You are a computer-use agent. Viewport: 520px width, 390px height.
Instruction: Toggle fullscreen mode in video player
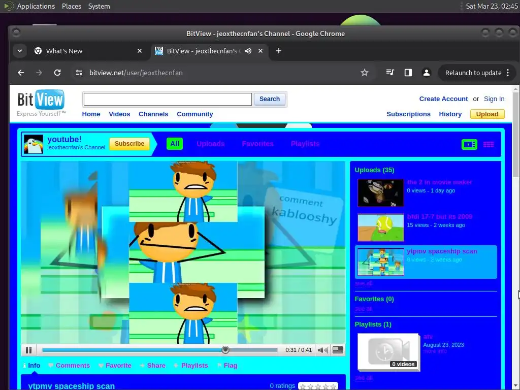click(338, 350)
